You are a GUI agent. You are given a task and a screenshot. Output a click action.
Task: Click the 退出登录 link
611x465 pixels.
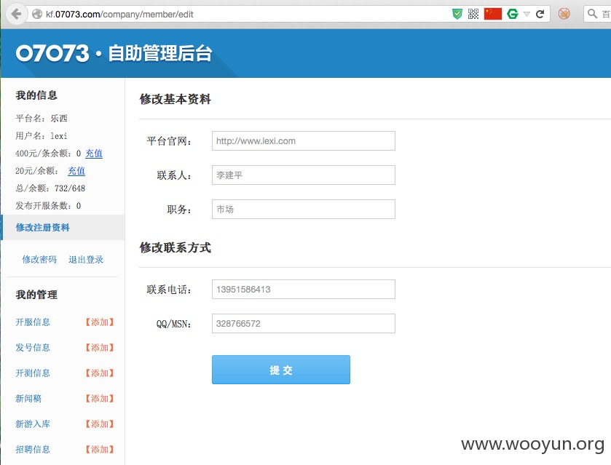coord(86,259)
